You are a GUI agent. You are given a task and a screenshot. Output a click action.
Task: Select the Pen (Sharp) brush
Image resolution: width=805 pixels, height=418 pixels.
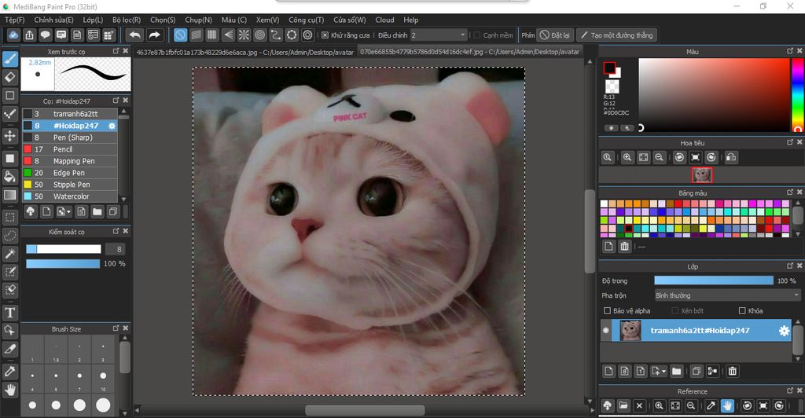[x=70, y=137]
